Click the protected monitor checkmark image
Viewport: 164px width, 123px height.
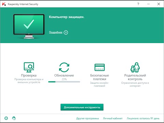29,26
